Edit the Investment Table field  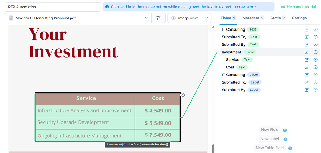(307, 52)
